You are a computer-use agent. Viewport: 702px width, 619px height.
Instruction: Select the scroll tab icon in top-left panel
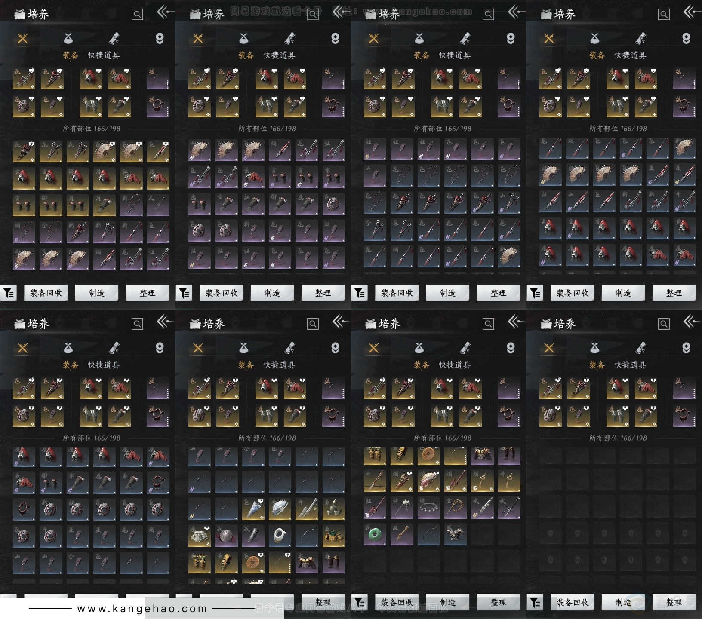click(x=114, y=39)
